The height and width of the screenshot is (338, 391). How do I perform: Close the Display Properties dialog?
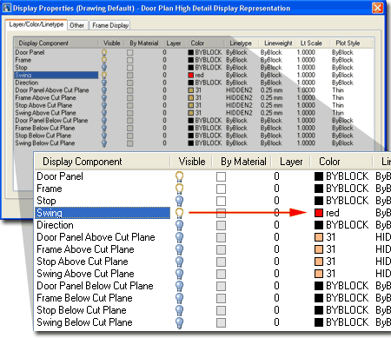377,8
